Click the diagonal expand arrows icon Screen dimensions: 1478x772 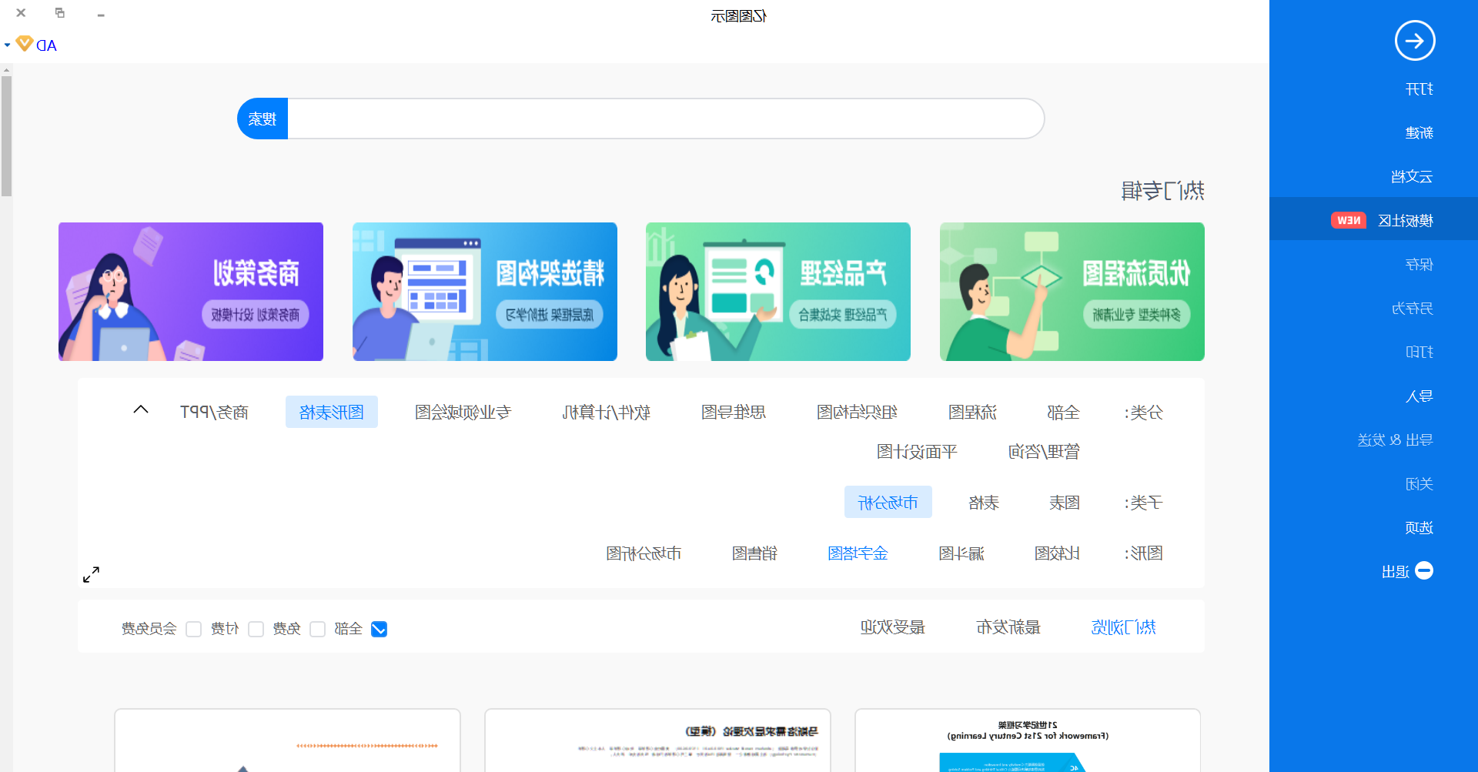91,575
